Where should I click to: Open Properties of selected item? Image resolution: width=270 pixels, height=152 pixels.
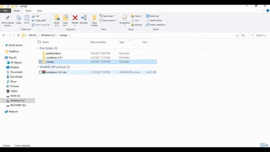coord(124,20)
